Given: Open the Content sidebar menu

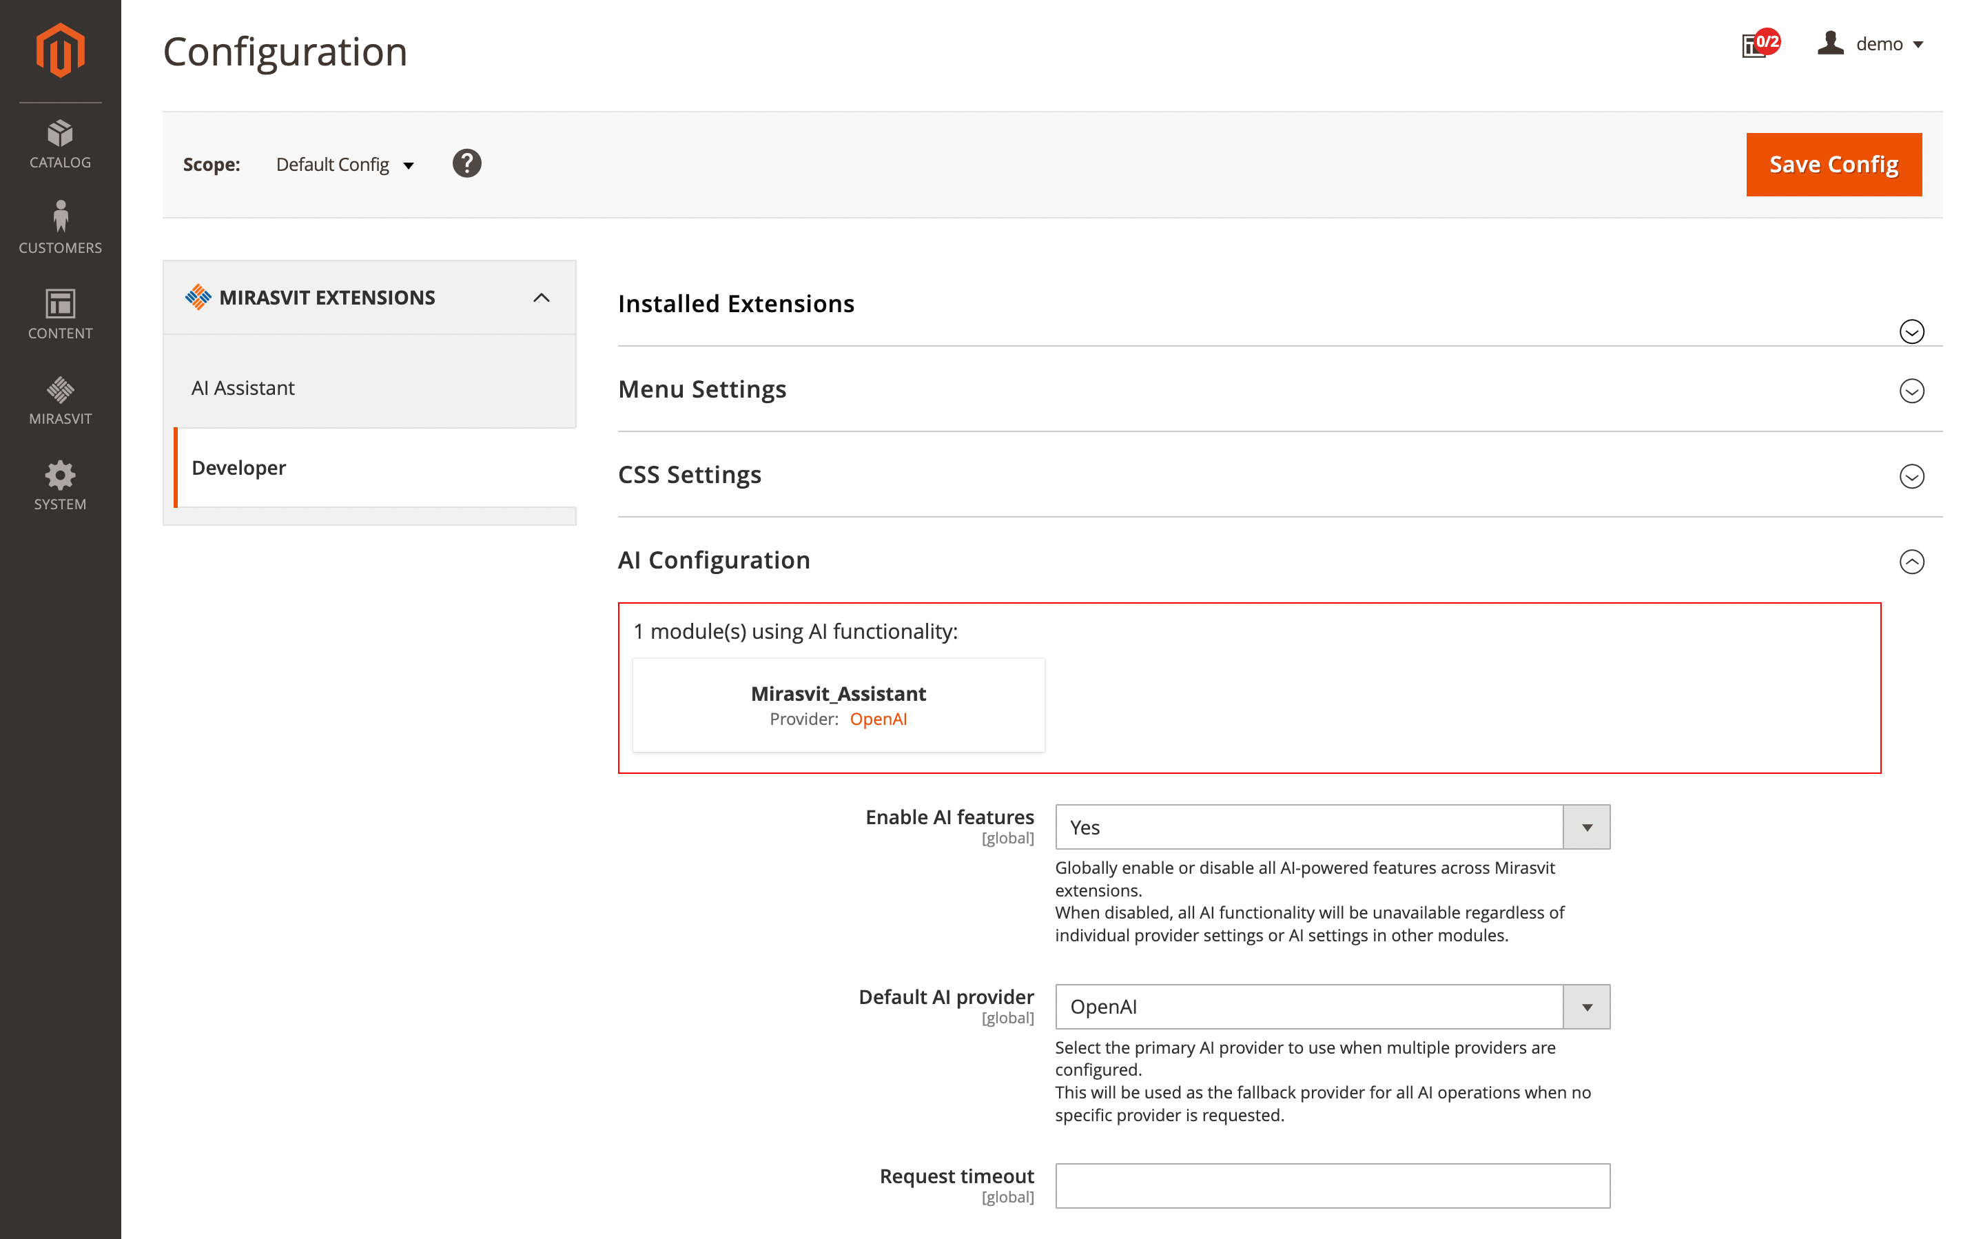Looking at the screenshot, I should pos(60,315).
